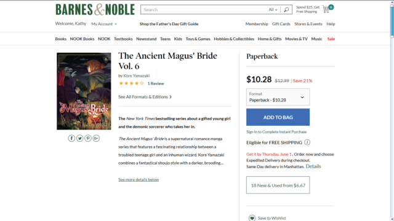This screenshot has width=394, height=221.
Task: Open the shopping cart icon
Action: tap(326, 10)
